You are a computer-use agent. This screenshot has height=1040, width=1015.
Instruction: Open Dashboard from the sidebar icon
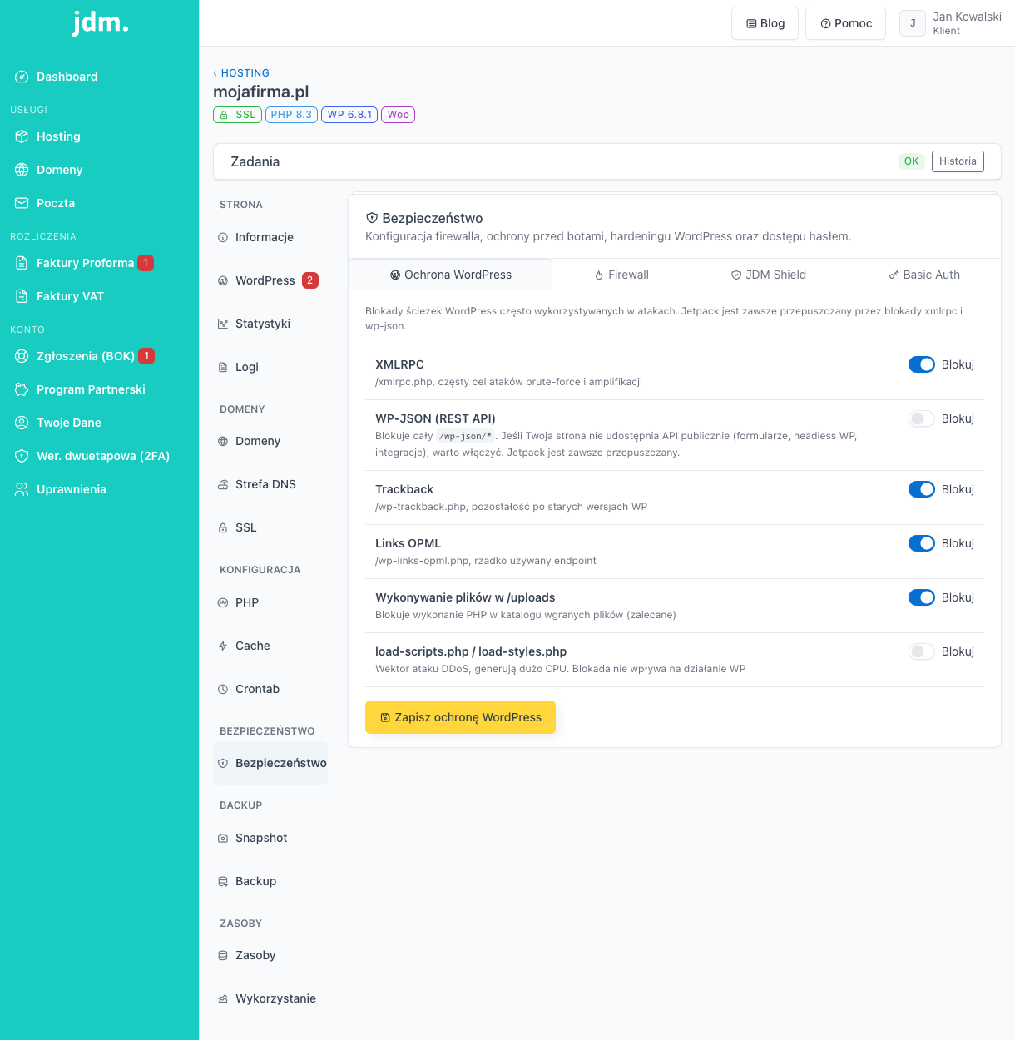tap(22, 77)
